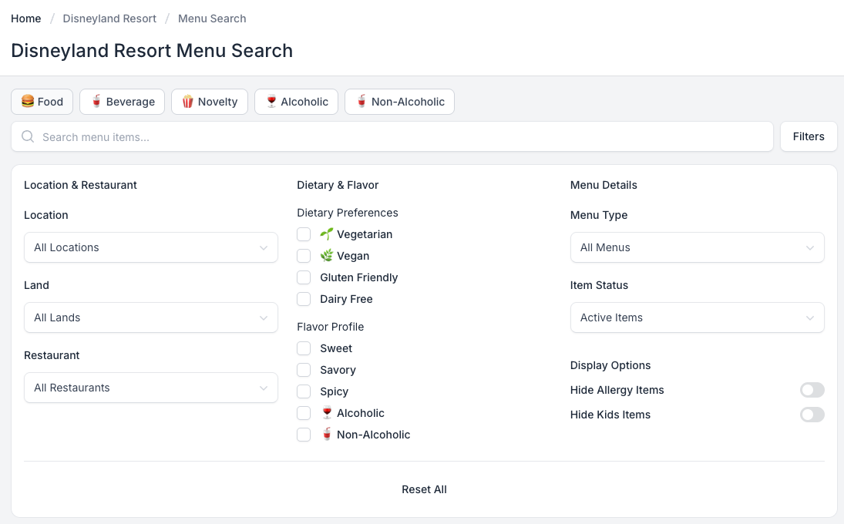
Task: Click the Alcoholic wine glass chip
Action: (296, 102)
